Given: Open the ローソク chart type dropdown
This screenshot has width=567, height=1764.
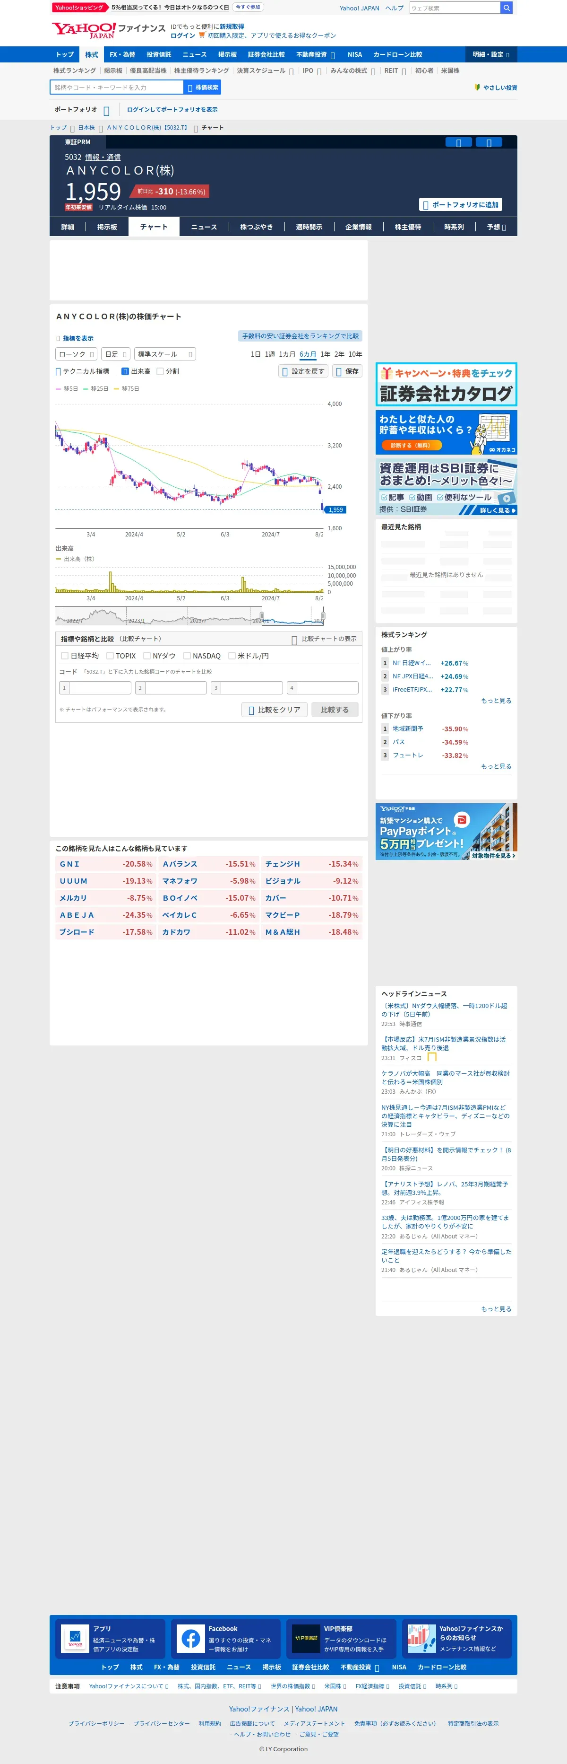Looking at the screenshot, I should click(76, 354).
